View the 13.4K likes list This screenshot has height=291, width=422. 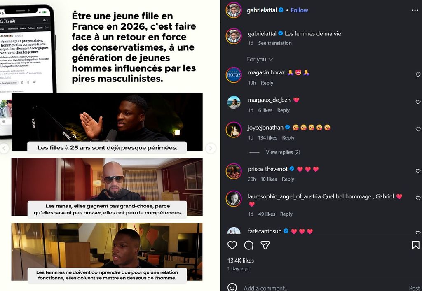[x=240, y=261]
